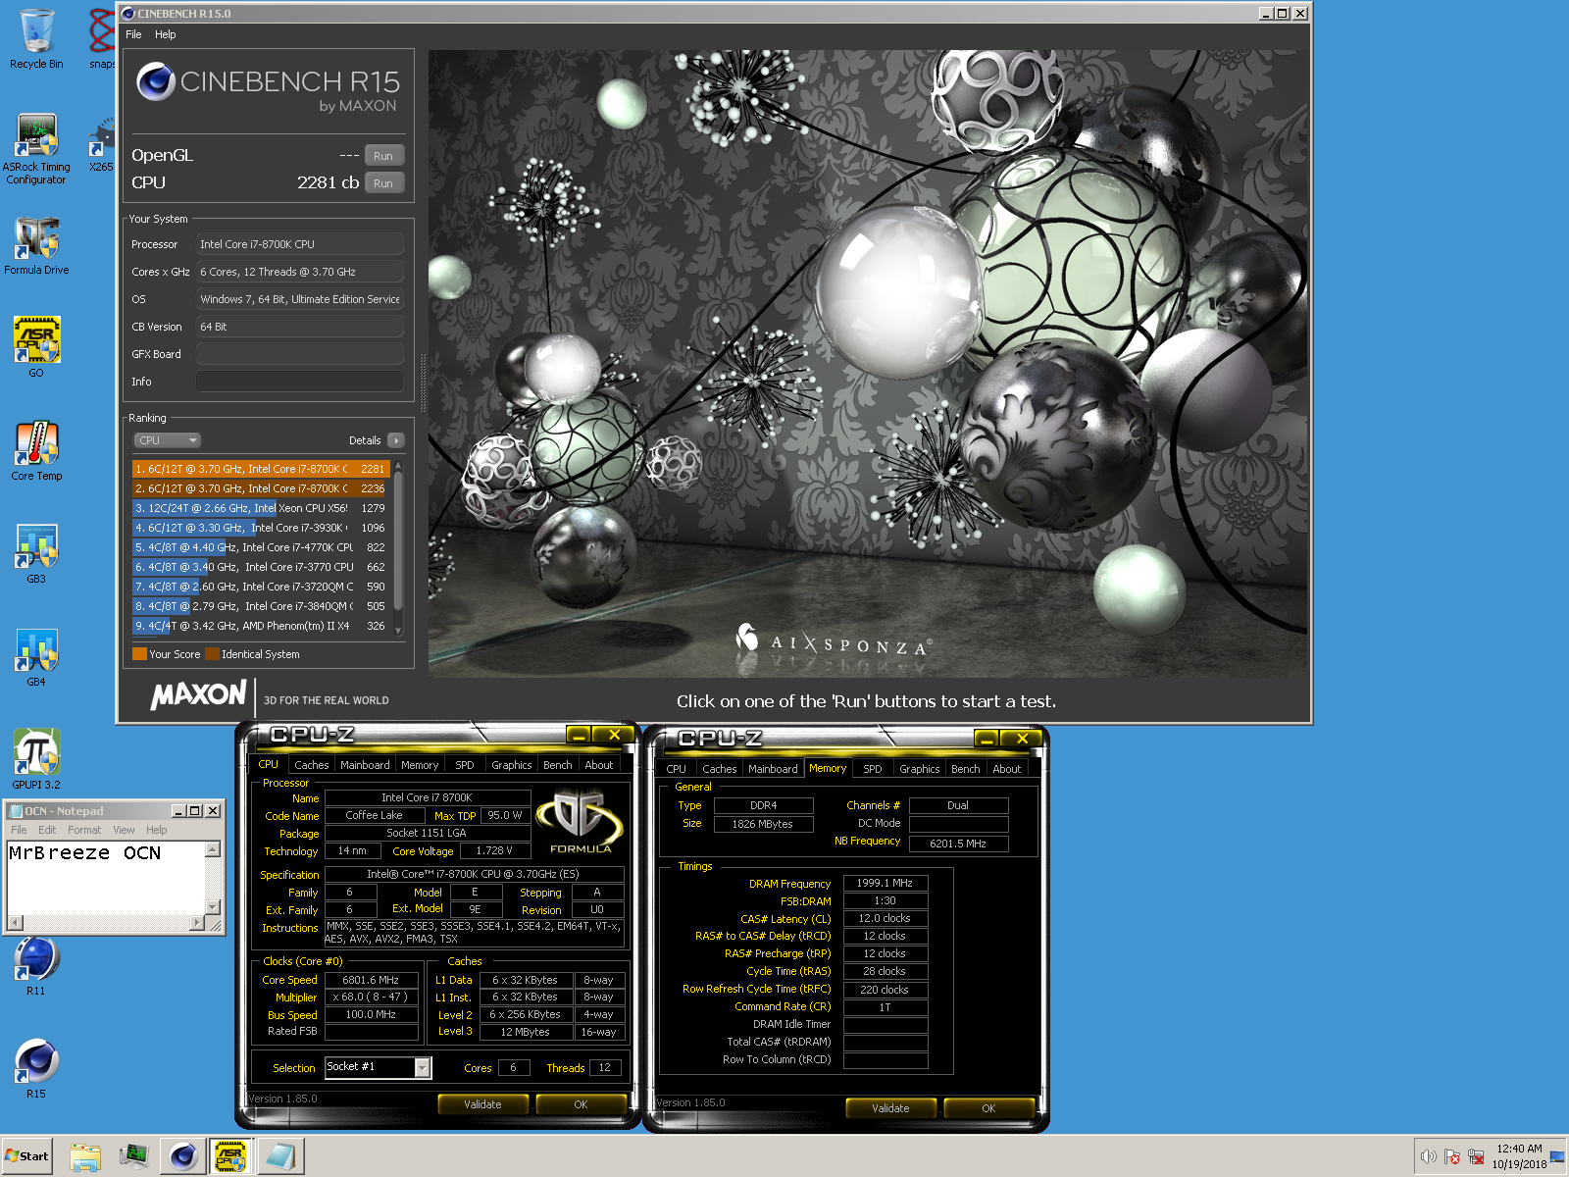Click the Cinebench logo icon
Screen dimensions: 1569x1177
pyautogui.click(x=156, y=82)
